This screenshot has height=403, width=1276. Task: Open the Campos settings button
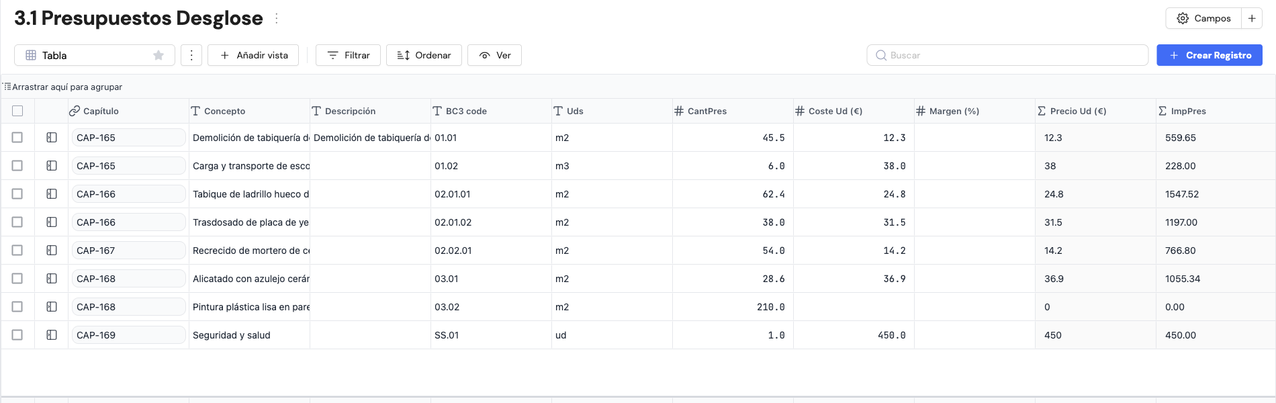(1203, 18)
